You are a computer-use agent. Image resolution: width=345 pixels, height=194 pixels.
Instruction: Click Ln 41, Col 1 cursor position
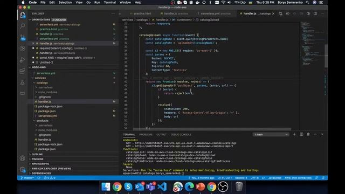(x=225, y=178)
